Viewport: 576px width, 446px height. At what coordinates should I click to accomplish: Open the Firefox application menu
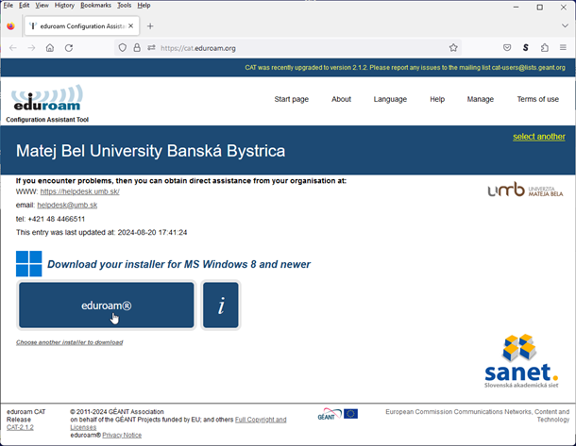(x=563, y=48)
